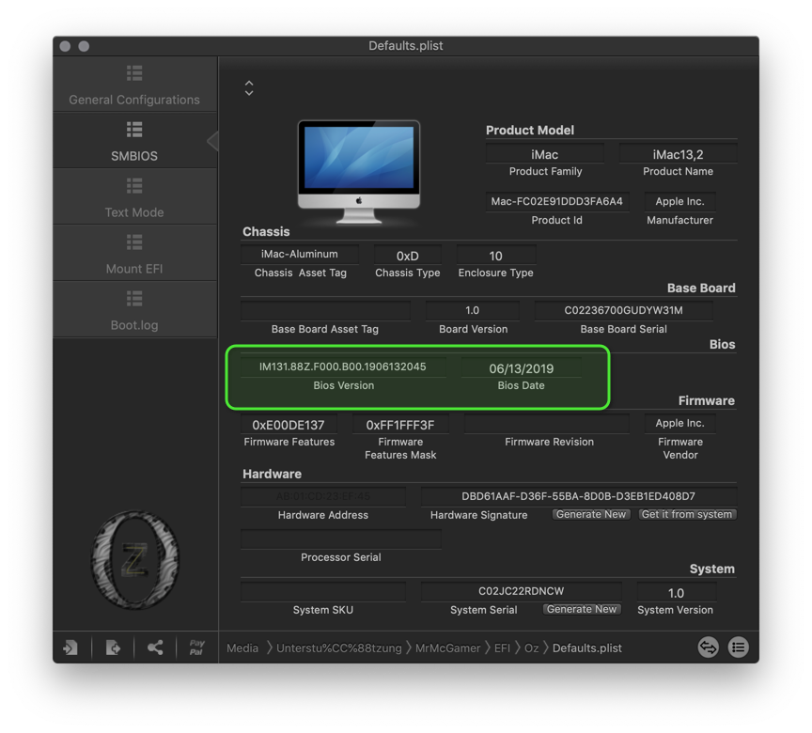Click the MrMcGamer path segment
Image resolution: width=812 pixels, height=733 pixels.
[x=448, y=648]
